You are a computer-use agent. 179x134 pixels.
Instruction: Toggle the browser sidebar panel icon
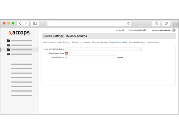pyautogui.click(x=35, y=23)
